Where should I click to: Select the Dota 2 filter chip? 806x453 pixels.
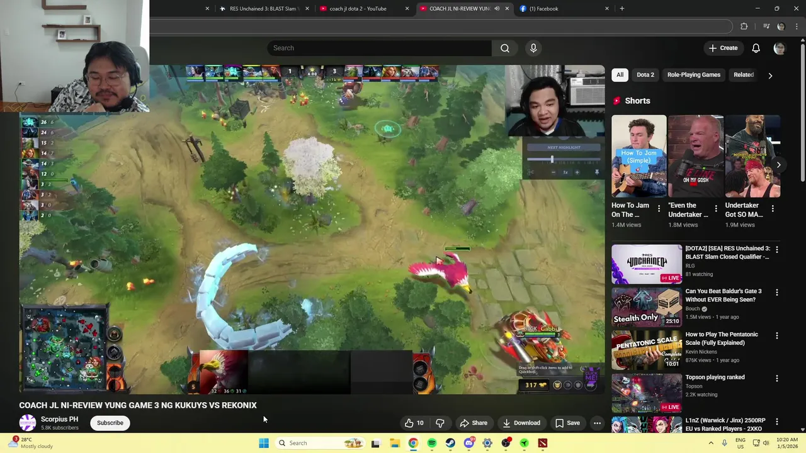point(645,75)
